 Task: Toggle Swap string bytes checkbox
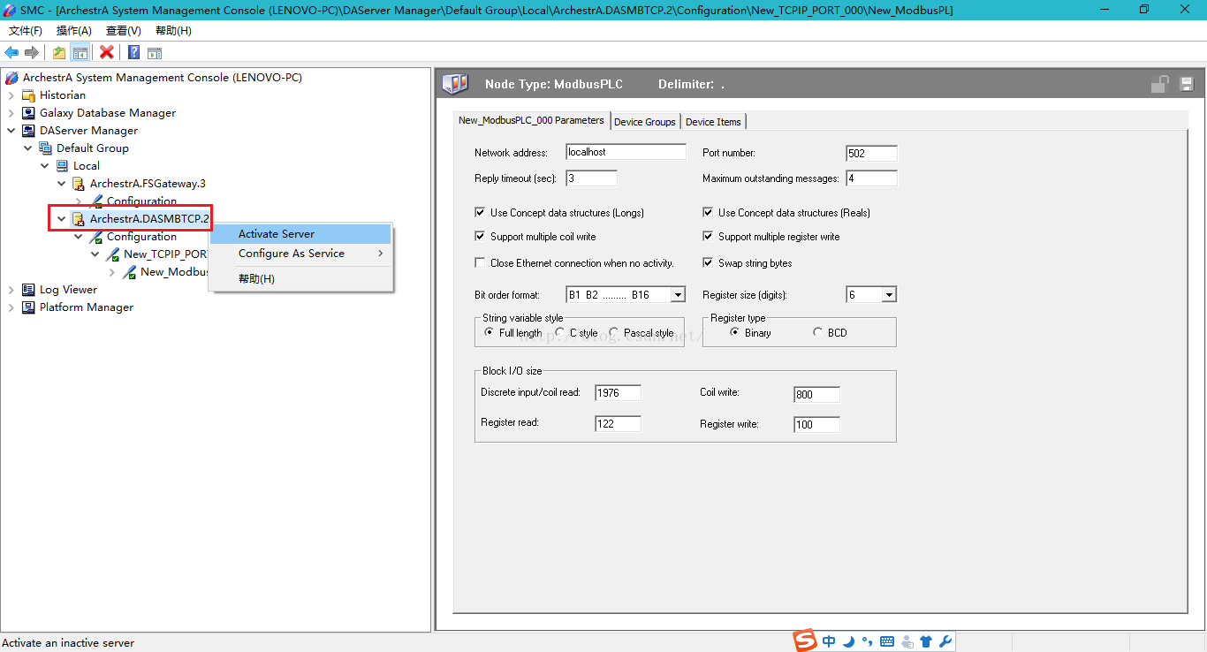[x=708, y=263]
